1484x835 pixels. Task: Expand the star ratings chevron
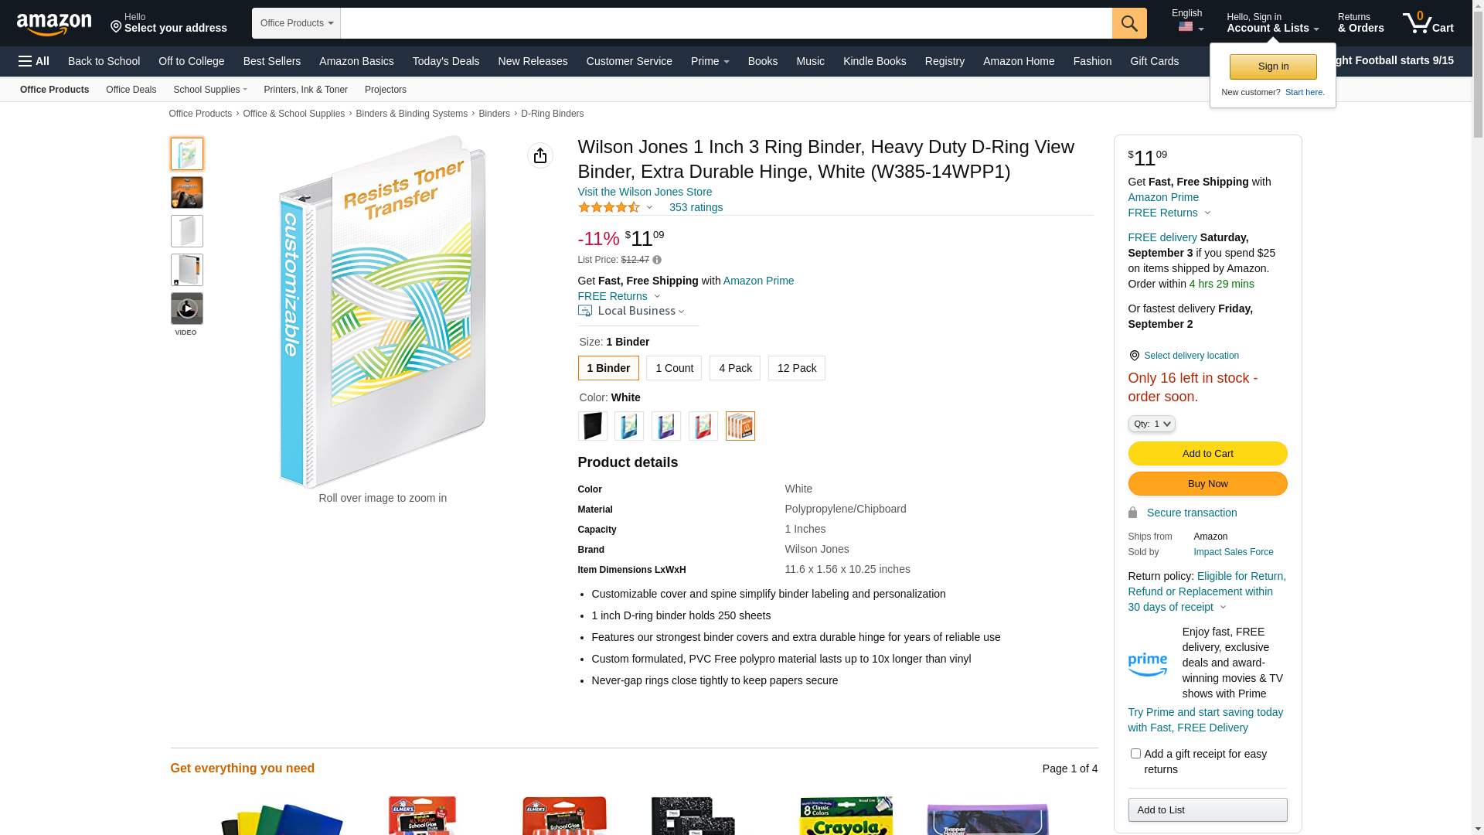649,207
